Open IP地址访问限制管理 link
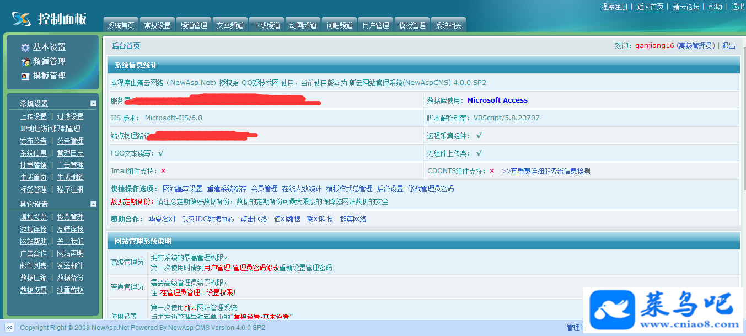The width and height of the screenshot is (746, 336). (x=50, y=129)
